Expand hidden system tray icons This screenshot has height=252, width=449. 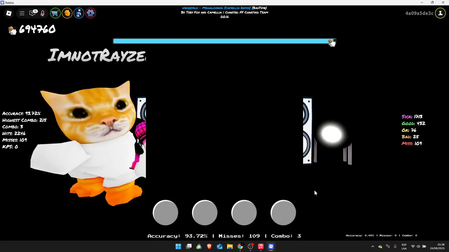(373, 246)
